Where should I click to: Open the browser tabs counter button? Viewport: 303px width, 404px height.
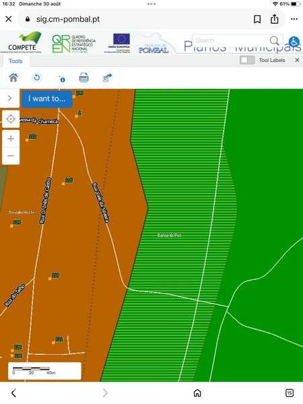tap(290, 393)
